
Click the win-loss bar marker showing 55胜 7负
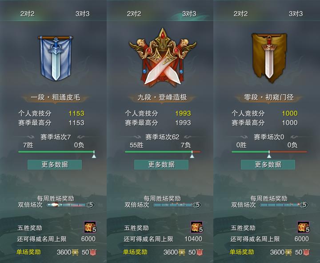[x=192, y=154]
